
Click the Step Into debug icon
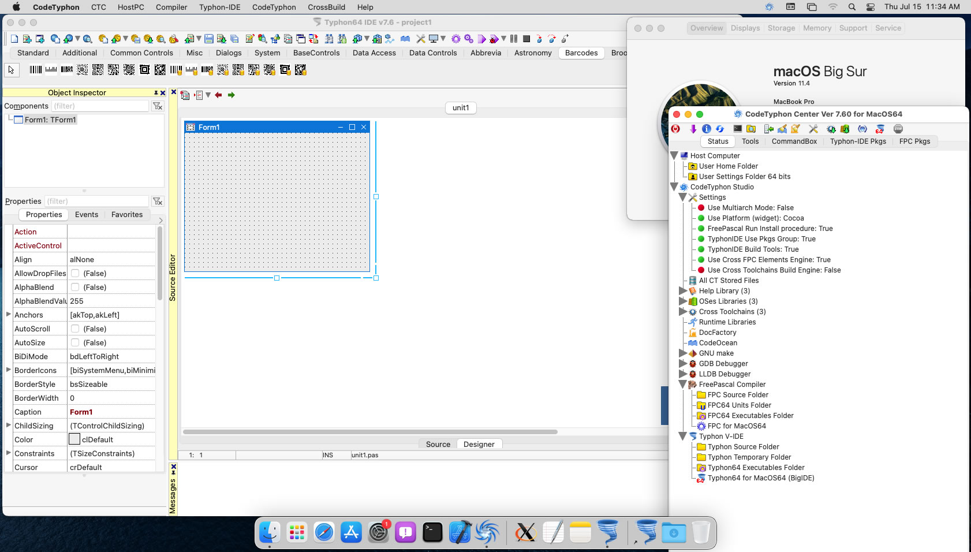click(539, 39)
